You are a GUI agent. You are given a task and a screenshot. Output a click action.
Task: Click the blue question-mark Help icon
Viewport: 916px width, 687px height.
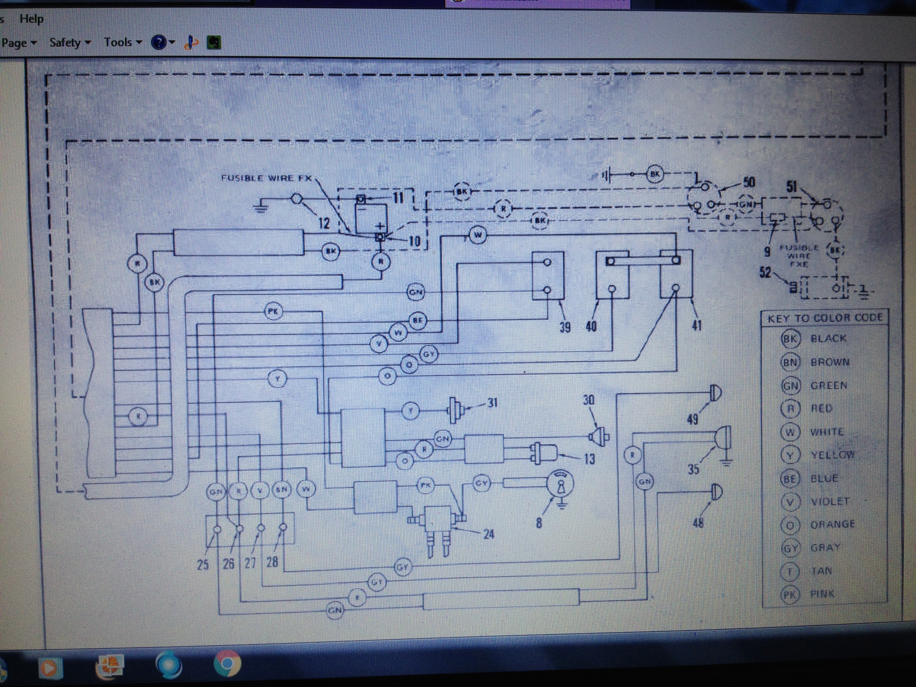(x=159, y=42)
